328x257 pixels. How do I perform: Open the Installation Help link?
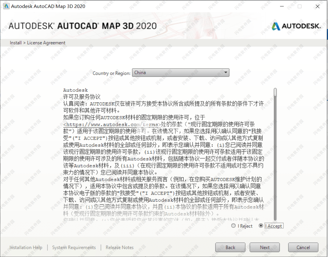26,247
